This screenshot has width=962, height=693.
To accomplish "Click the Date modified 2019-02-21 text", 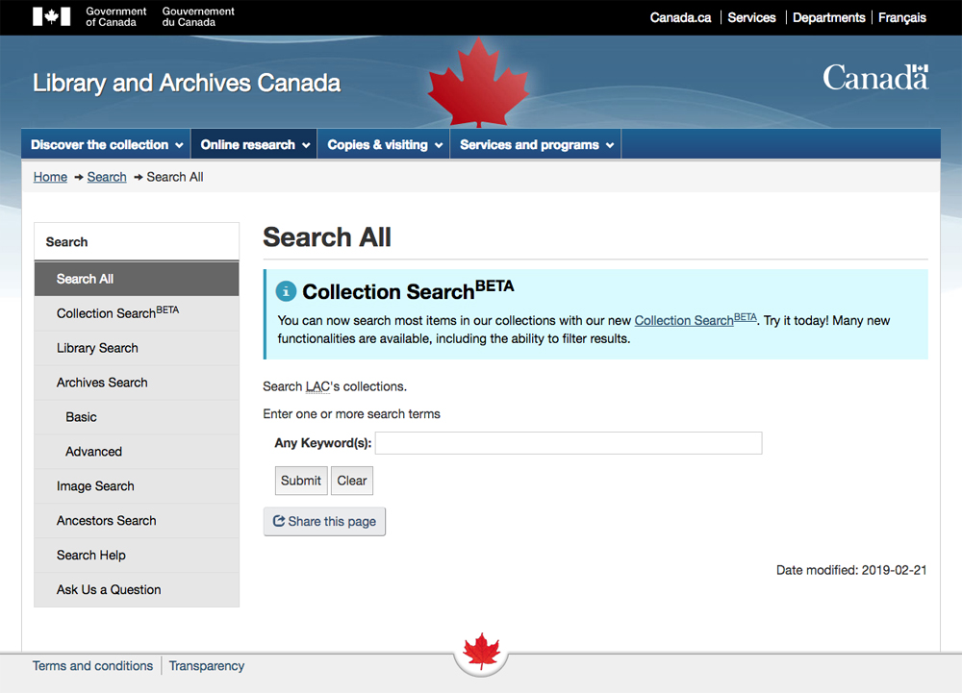I will [x=851, y=571].
